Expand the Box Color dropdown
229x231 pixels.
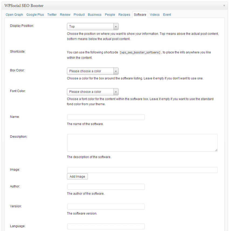93,71
